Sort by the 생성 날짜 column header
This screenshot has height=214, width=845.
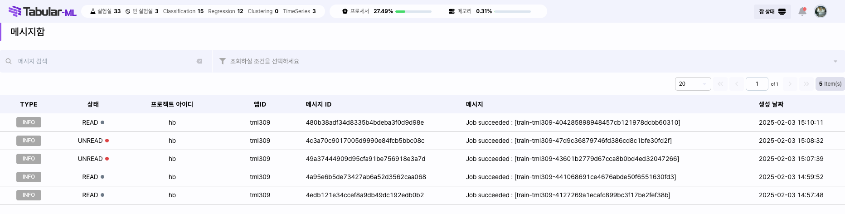click(x=771, y=104)
